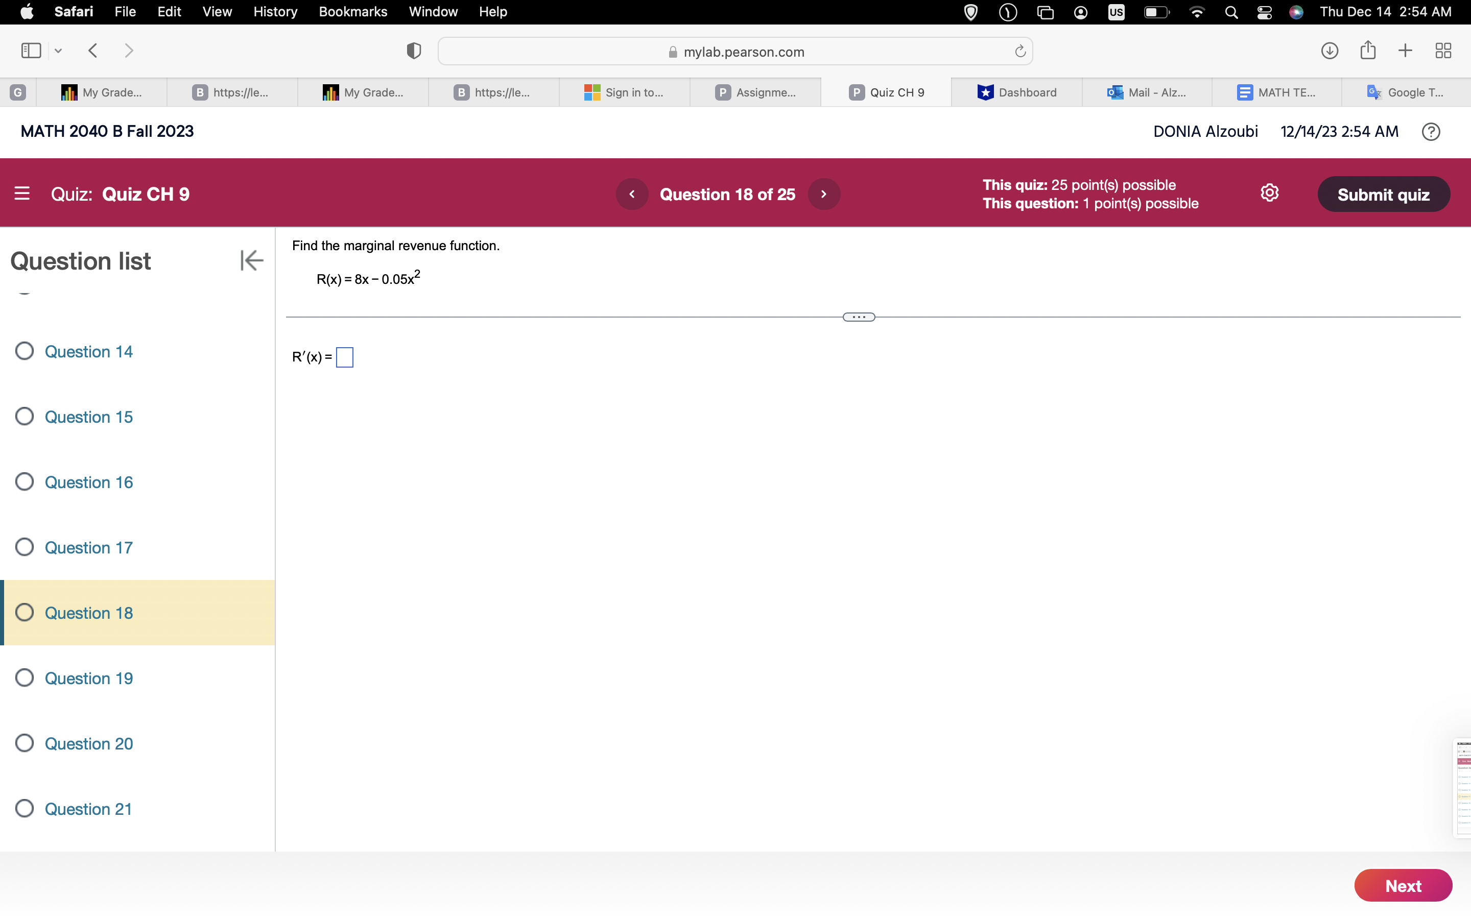Advance using the next question chevron

pos(824,194)
